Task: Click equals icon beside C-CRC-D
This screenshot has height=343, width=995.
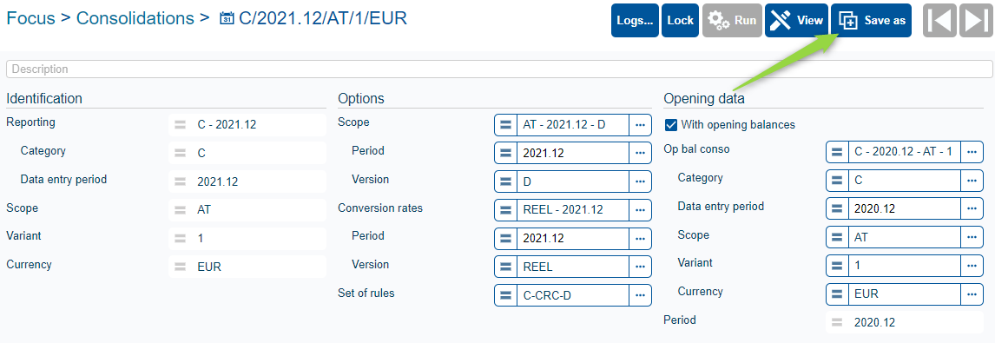Action: tap(506, 294)
